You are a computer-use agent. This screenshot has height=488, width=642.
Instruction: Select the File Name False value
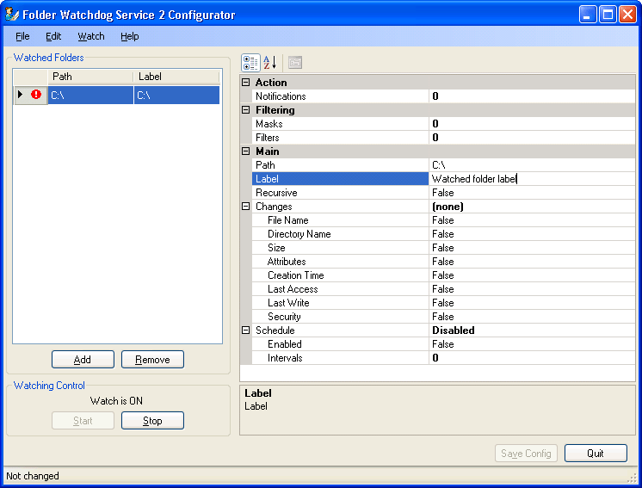(532, 220)
